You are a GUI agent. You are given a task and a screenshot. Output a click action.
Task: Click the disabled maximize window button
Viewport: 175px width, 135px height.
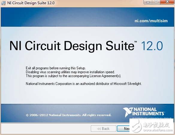click(x=156, y=2)
